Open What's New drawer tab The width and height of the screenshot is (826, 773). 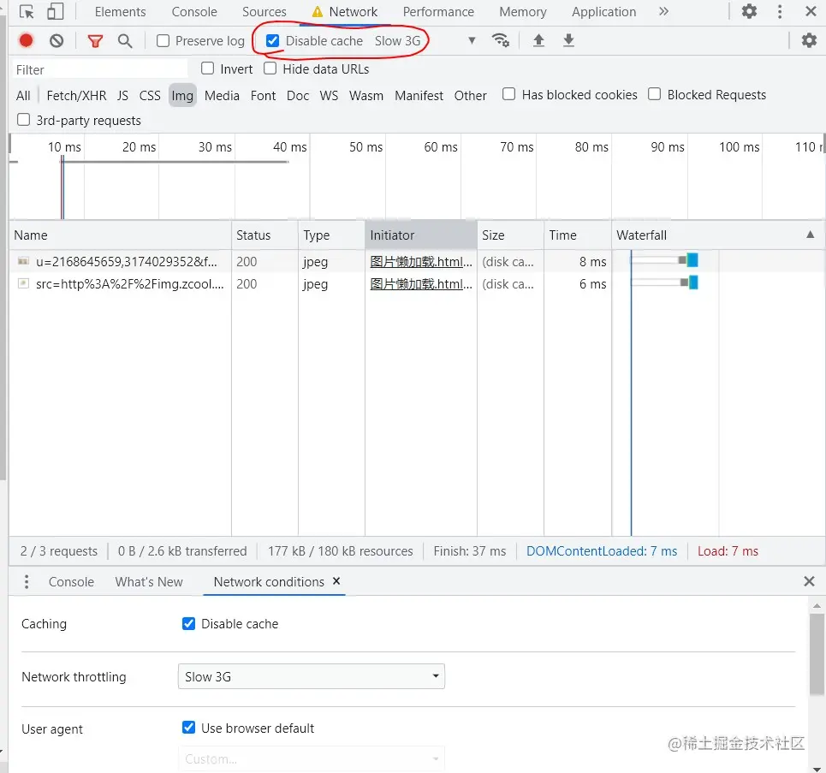point(149,582)
